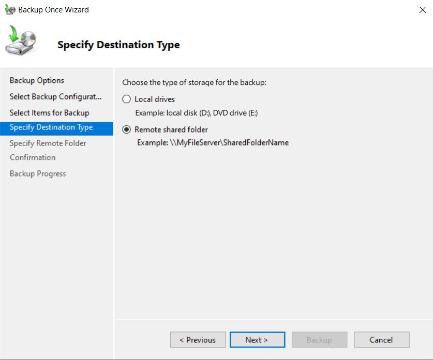Cancel the Backup Once Wizard
The height and width of the screenshot is (360, 433).
click(x=381, y=339)
